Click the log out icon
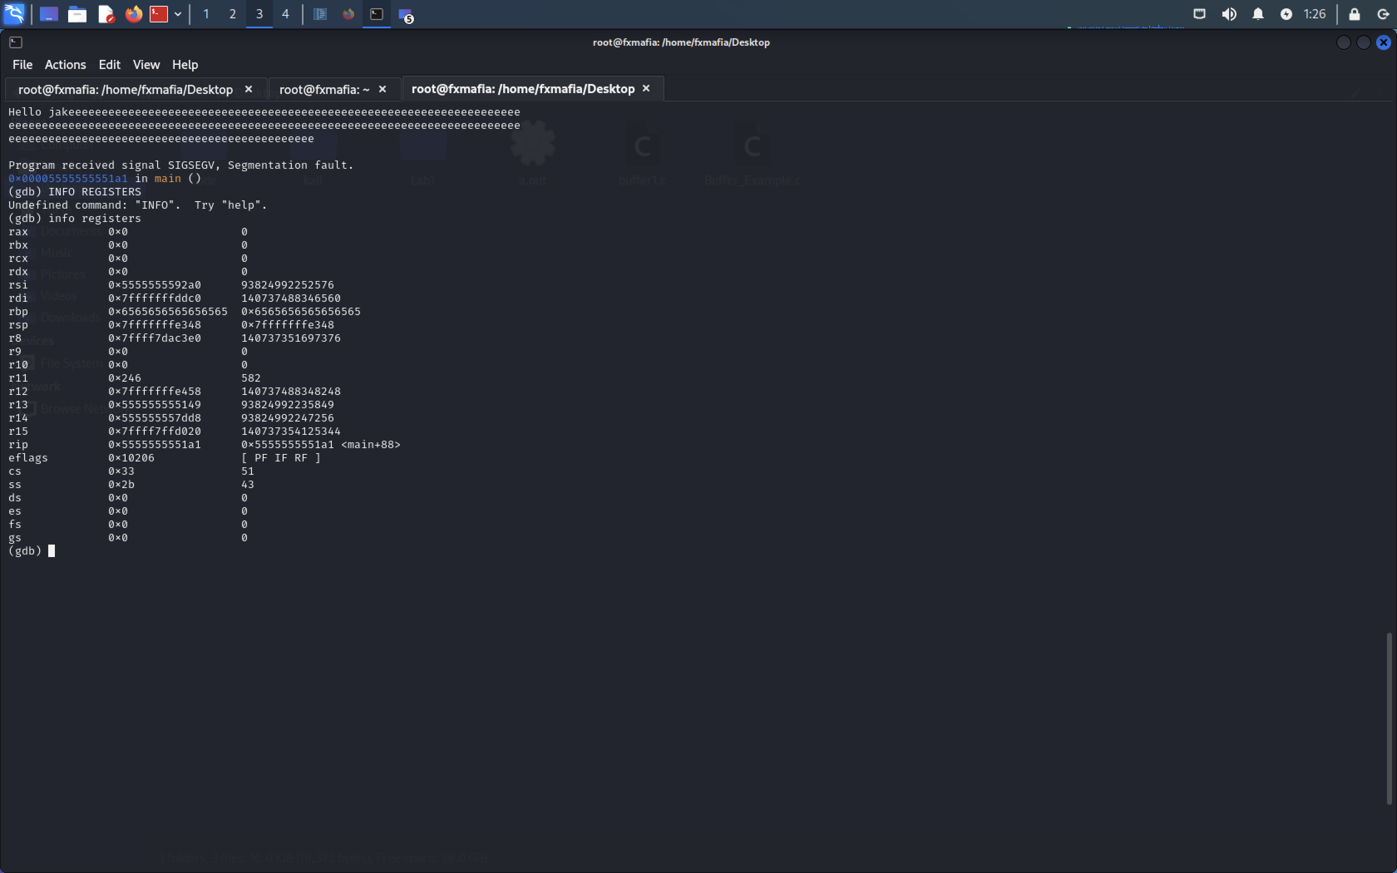The image size is (1397, 873). pos(1383,14)
